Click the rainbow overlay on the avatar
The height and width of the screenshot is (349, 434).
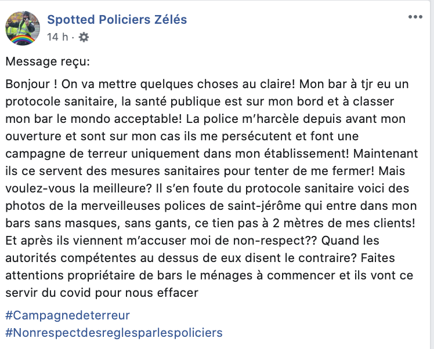pyautogui.click(x=23, y=39)
